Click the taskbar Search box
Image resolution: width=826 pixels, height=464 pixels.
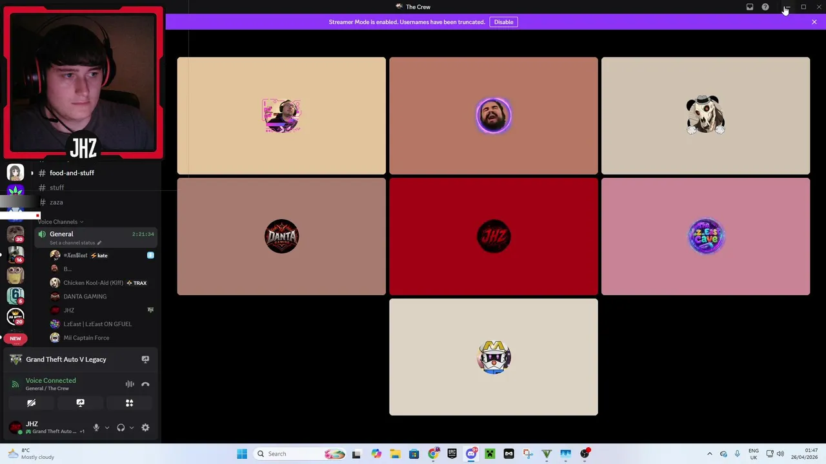click(x=300, y=454)
